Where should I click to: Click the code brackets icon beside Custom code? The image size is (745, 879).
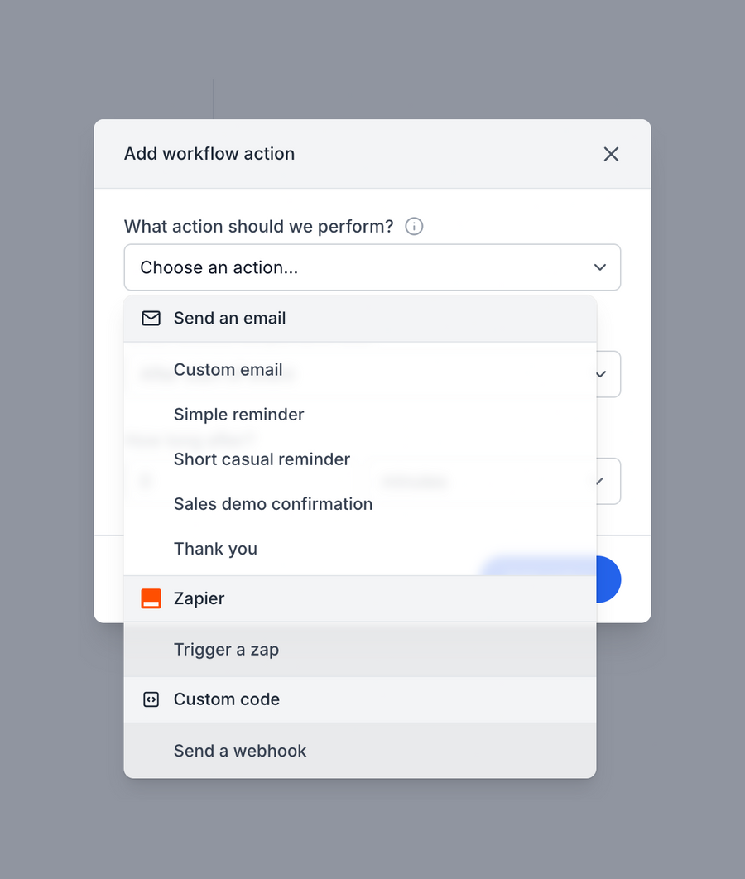[x=151, y=699]
